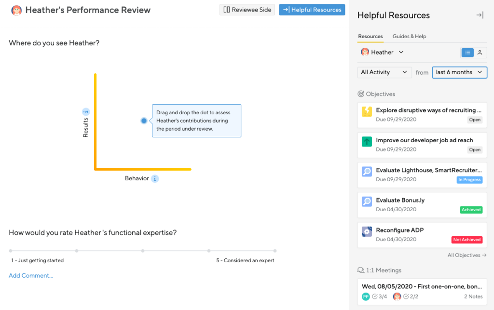494x310 pixels.
Task: Click Add Comment below the rating scale
Action: 31,275
